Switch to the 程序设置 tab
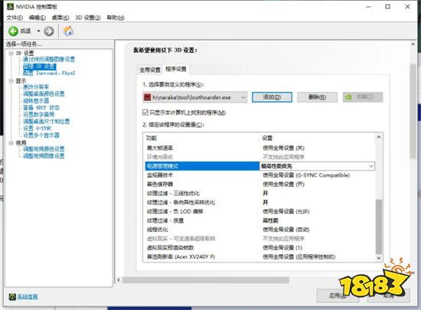Viewport: 421px width, 310px height. tap(175, 69)
